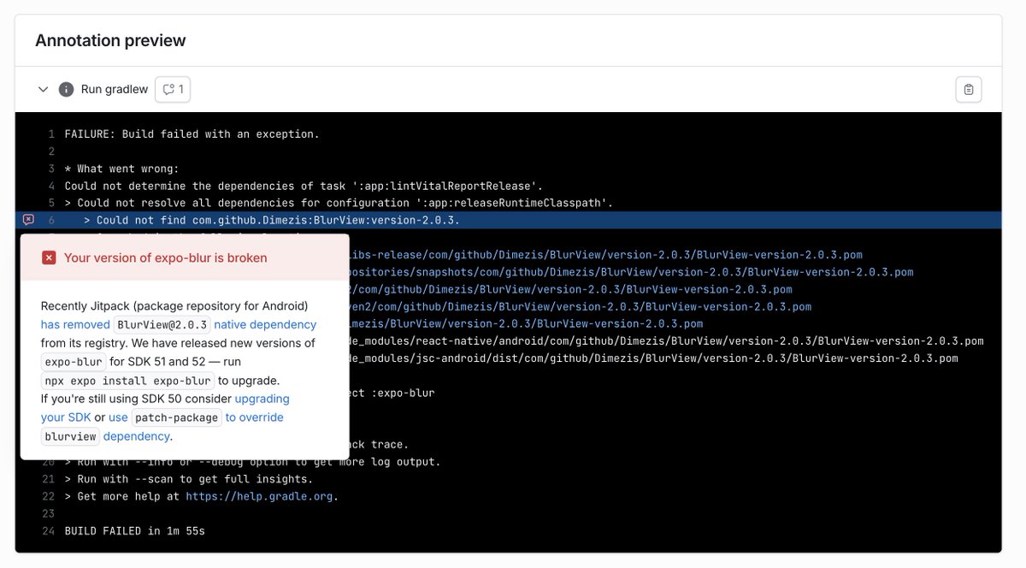Click the error marker on line 6
This screenshot has width=1026, height=568.
[28, 220]
